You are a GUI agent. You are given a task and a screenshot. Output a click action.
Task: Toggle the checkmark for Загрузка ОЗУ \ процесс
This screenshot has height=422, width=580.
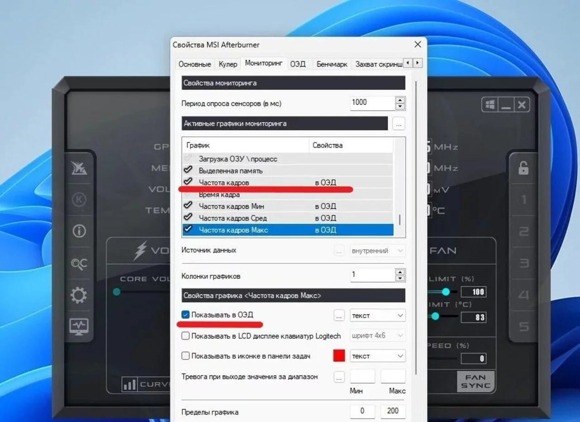coord(188,158)
